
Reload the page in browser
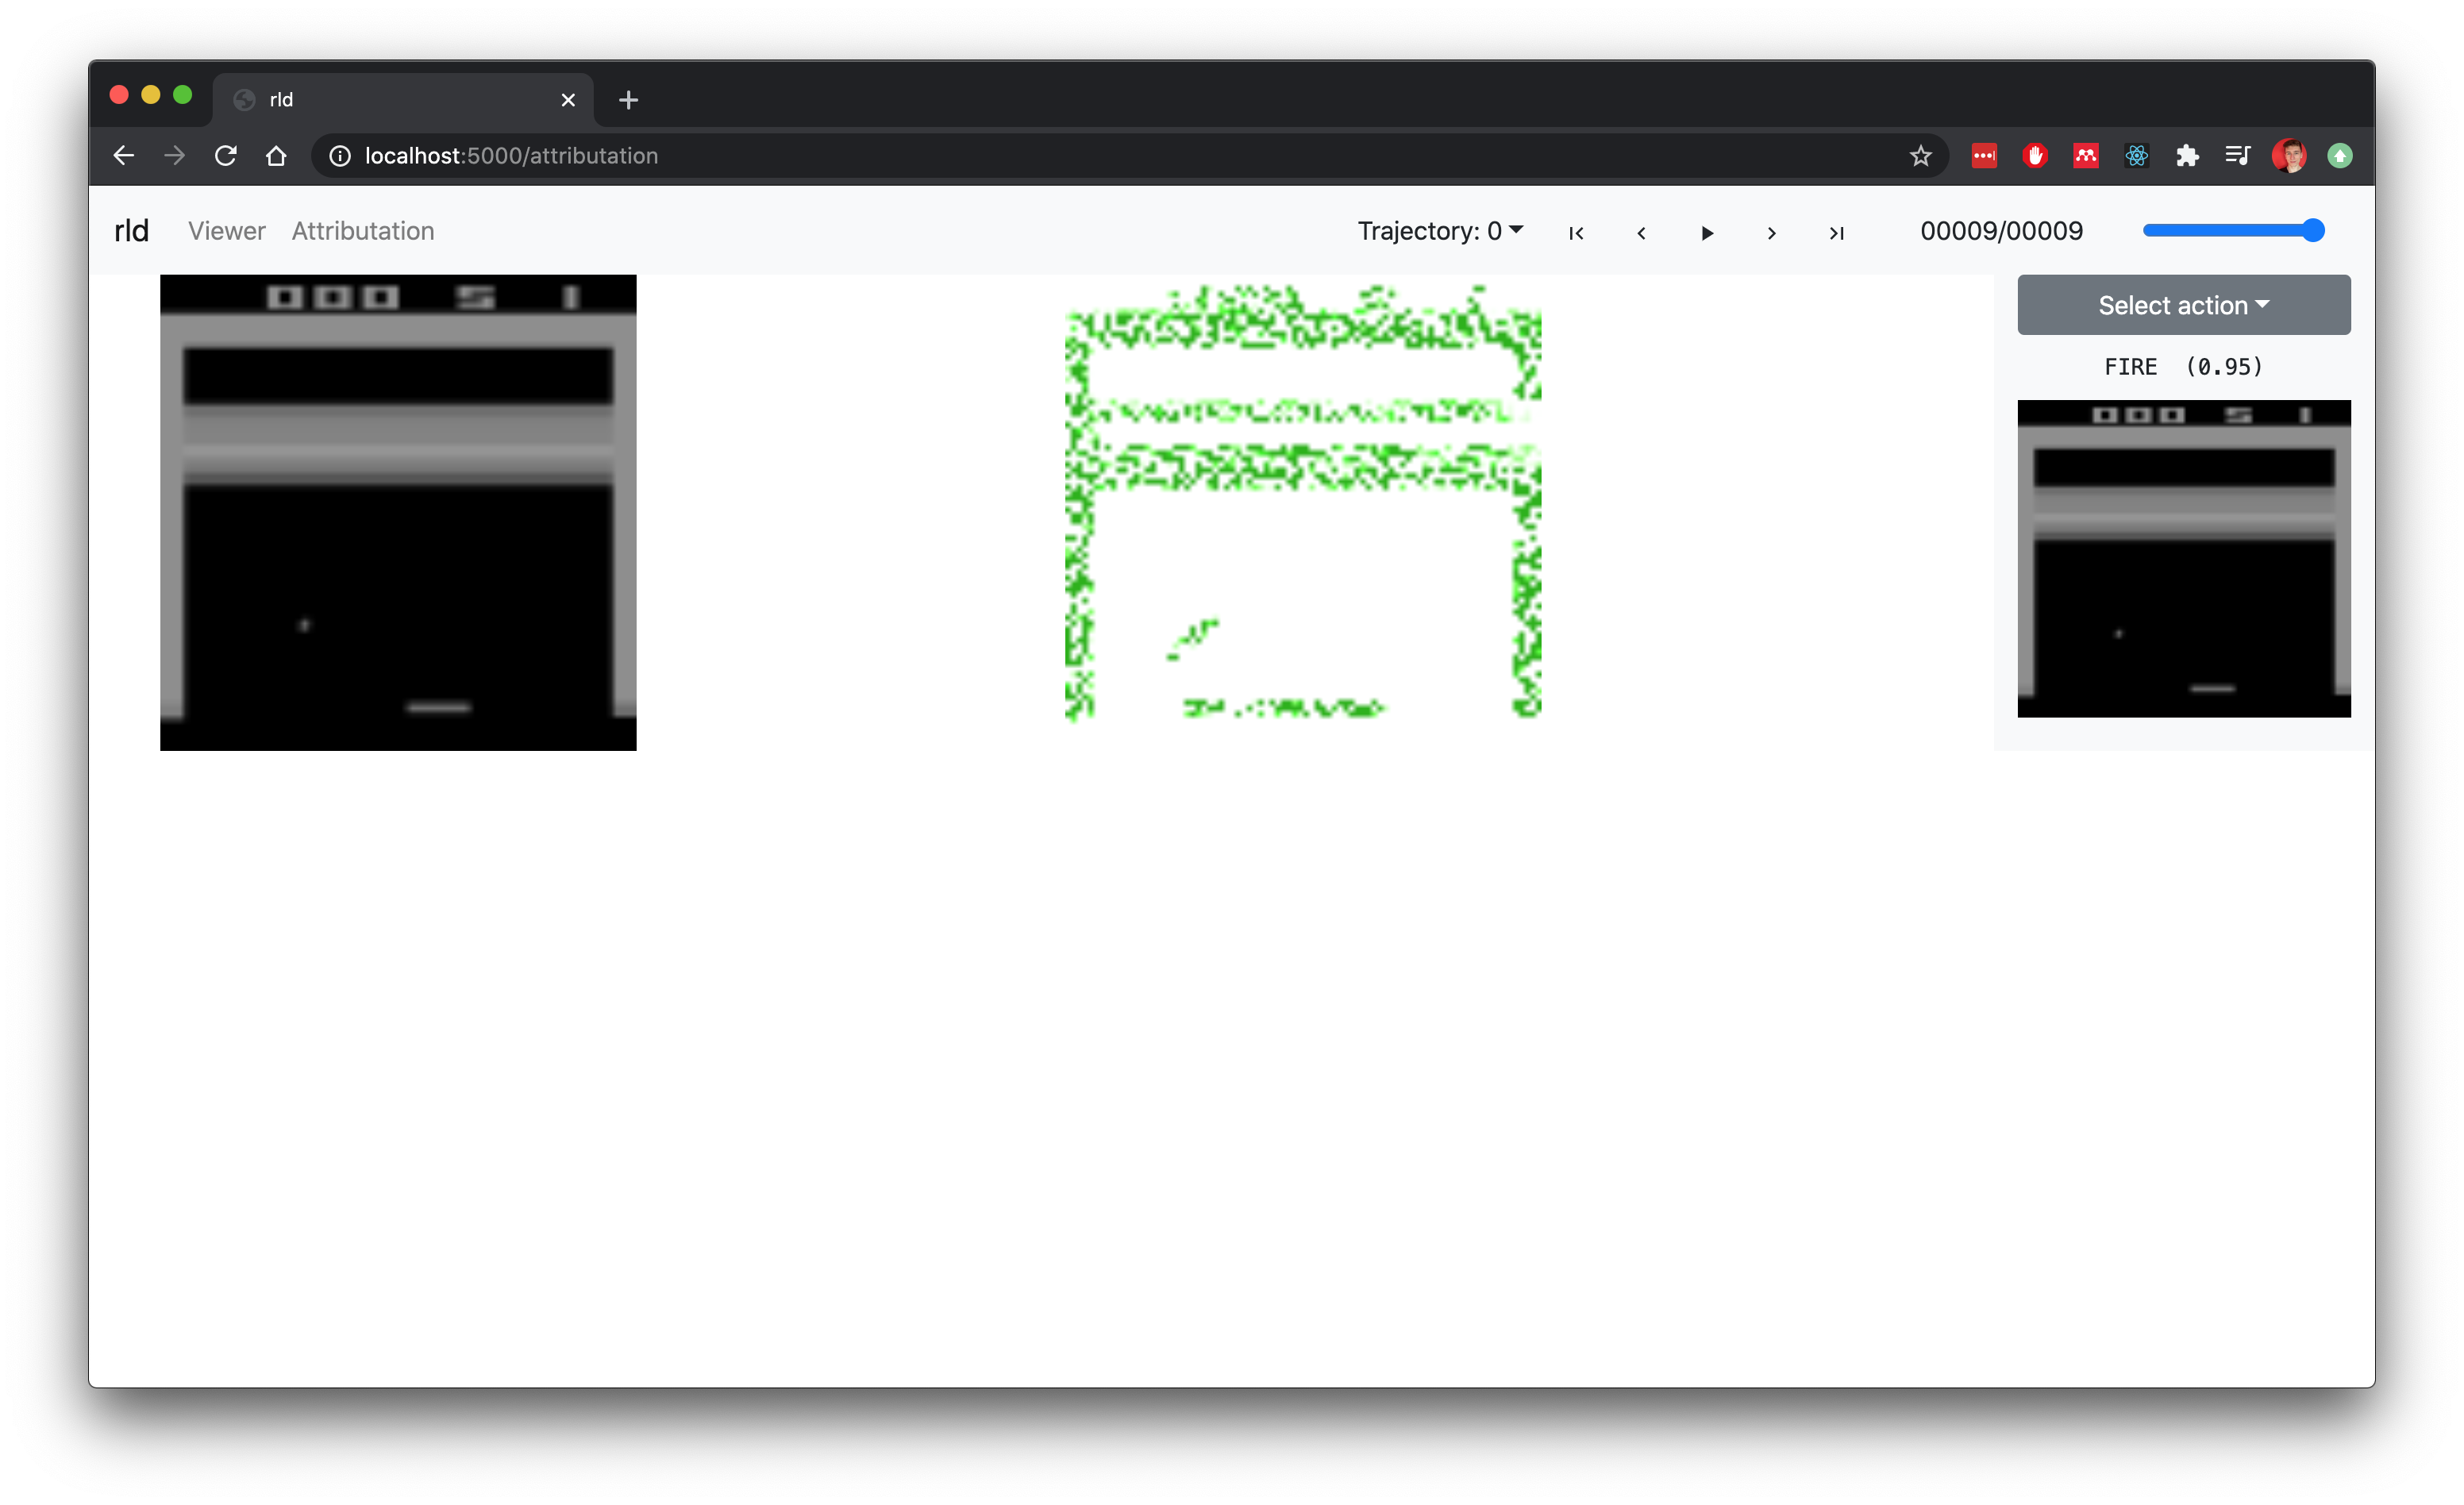tap(226, 156)
